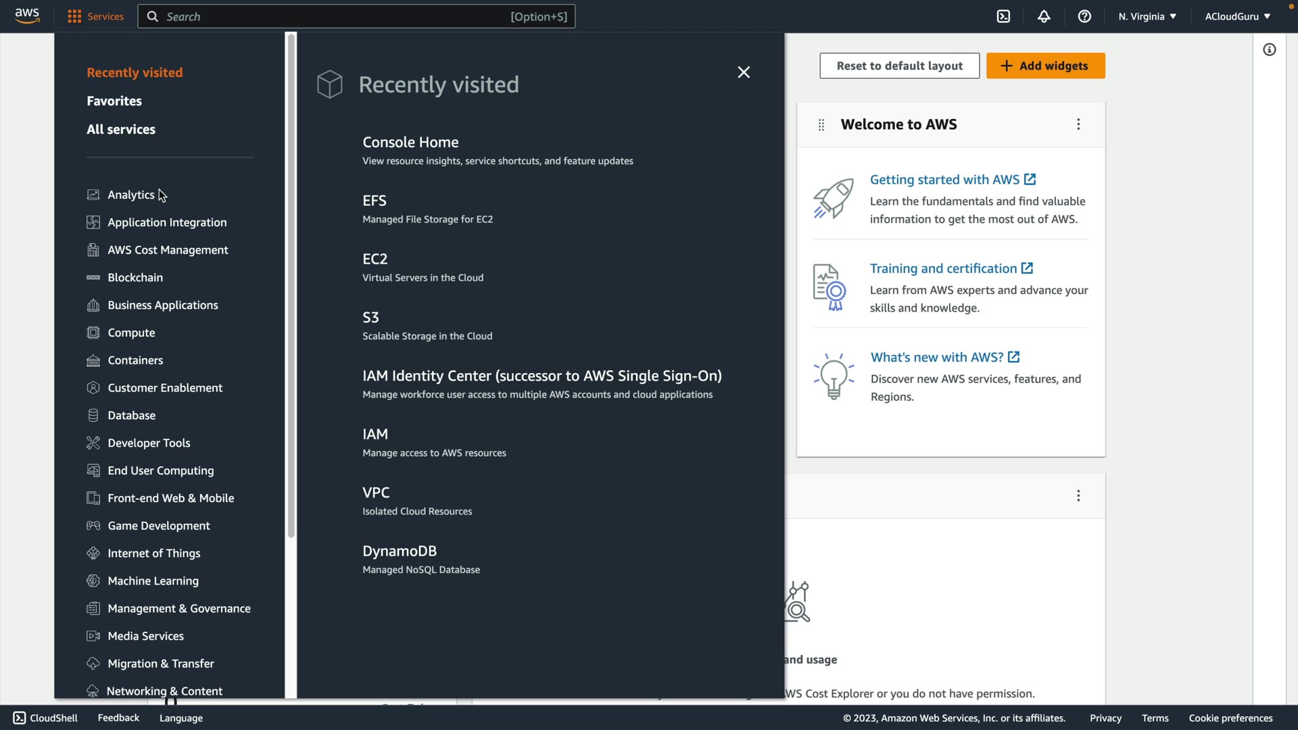Image resolution: width=1298 pixels, height=730 pixels.
Task: Open the notifications bell icon
Action: pyautogui.click(x=1044, y=16)
